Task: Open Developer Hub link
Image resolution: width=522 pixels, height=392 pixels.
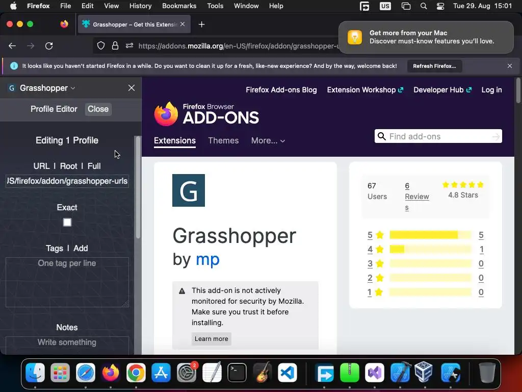Action: point(442,90)
